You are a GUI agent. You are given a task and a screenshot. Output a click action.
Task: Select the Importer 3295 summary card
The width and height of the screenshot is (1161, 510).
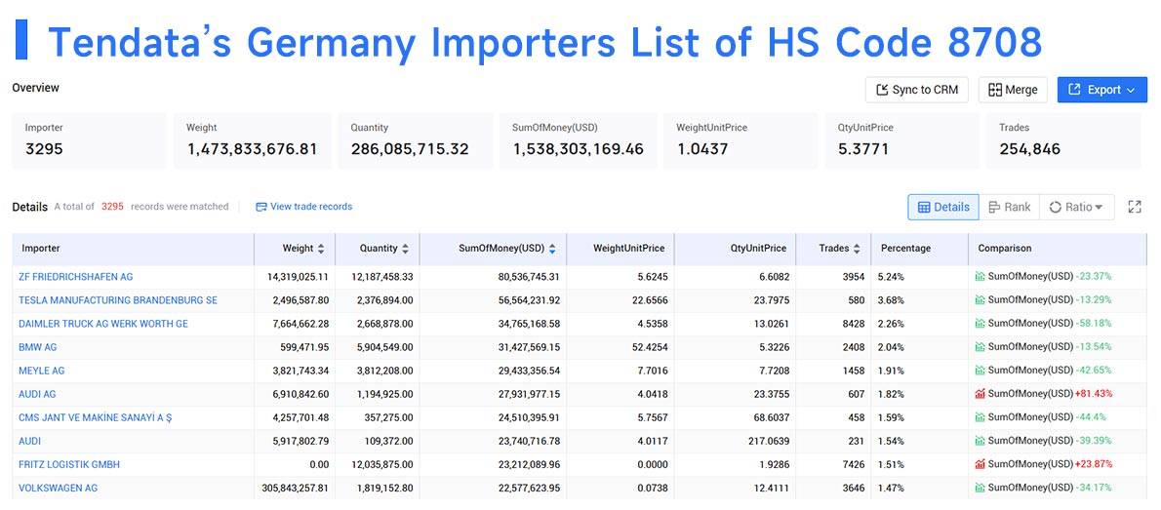pyautogui.click(x=90, y=140)
